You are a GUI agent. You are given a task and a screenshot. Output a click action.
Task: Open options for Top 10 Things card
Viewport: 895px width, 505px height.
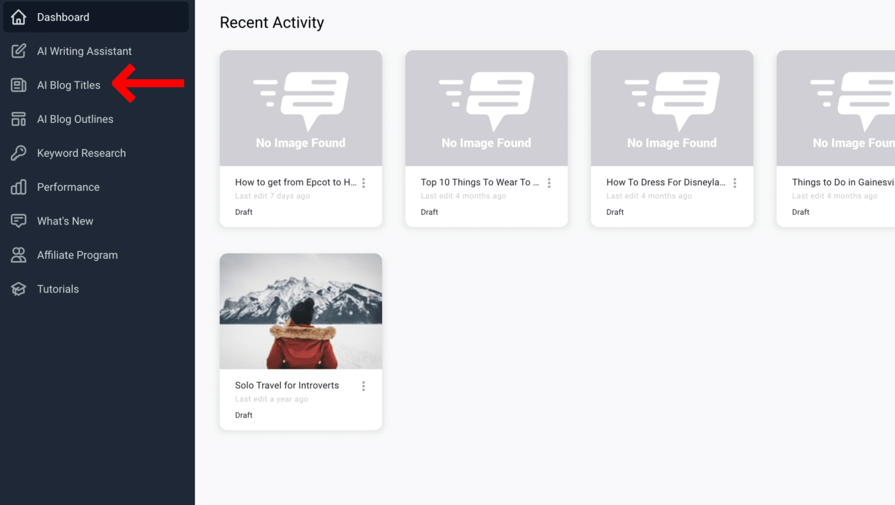(549, 183)
